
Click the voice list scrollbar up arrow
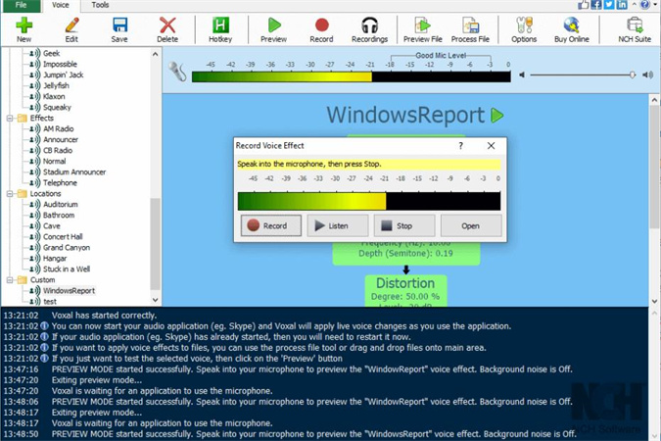(x=155, y=54)
